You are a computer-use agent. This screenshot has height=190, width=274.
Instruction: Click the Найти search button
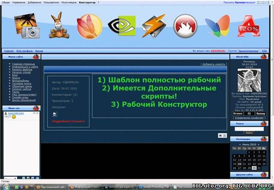click(x=249, y=133)
